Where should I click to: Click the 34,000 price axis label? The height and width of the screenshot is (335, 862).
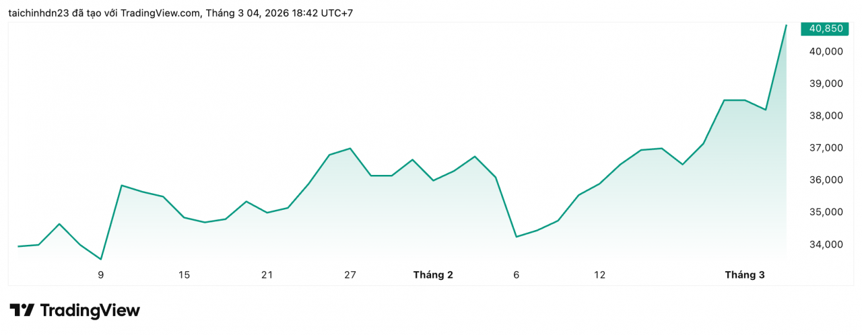(824, 244)
